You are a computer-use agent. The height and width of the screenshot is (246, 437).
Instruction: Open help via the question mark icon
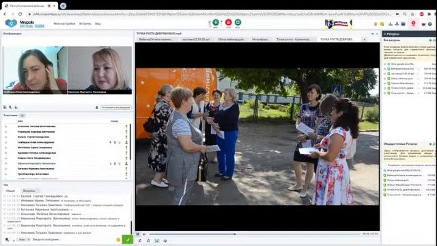[x=430, y=25]
